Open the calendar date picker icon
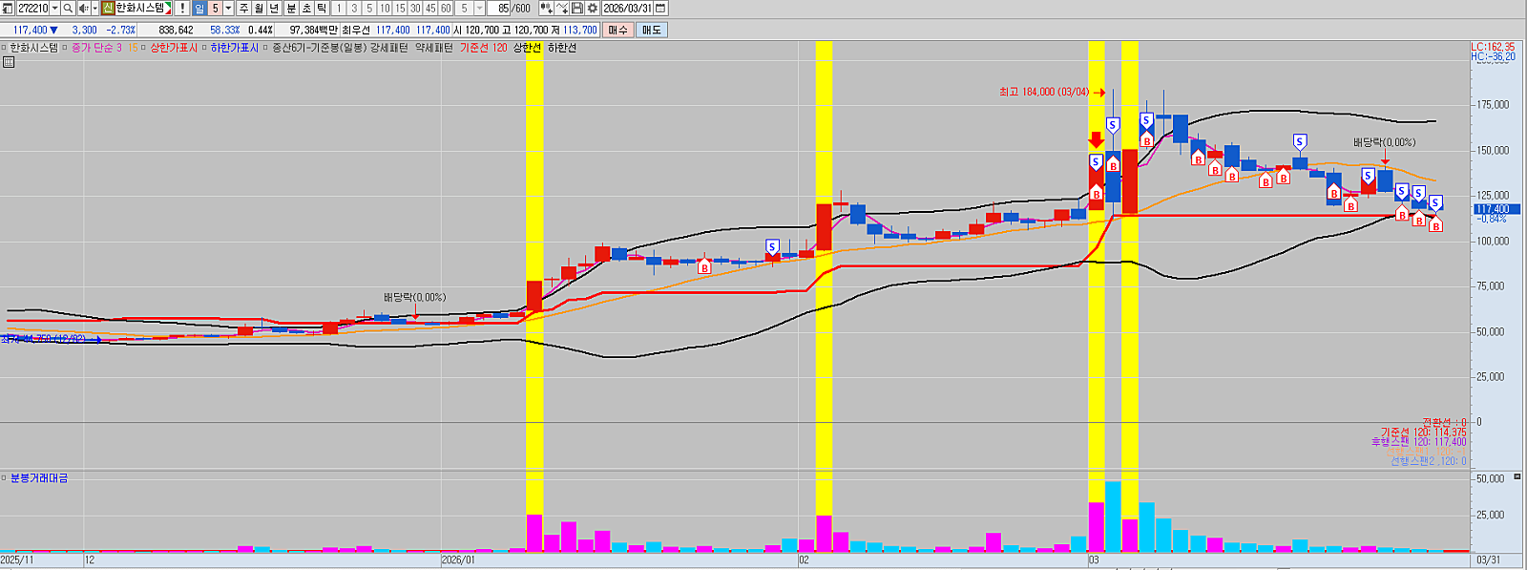This screenshot has width=1527, height=570. click(x=660, y=8)
